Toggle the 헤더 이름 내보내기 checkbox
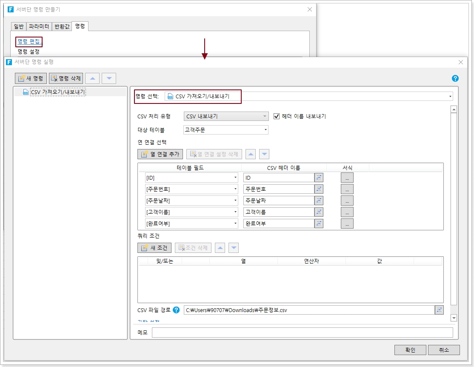Screen dimensions: 474x367 [277, 116]
